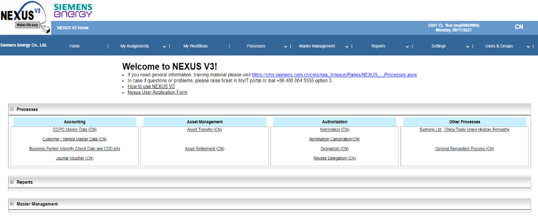Open CC/PC Master Data (CN) process

(x=74, y=130)
